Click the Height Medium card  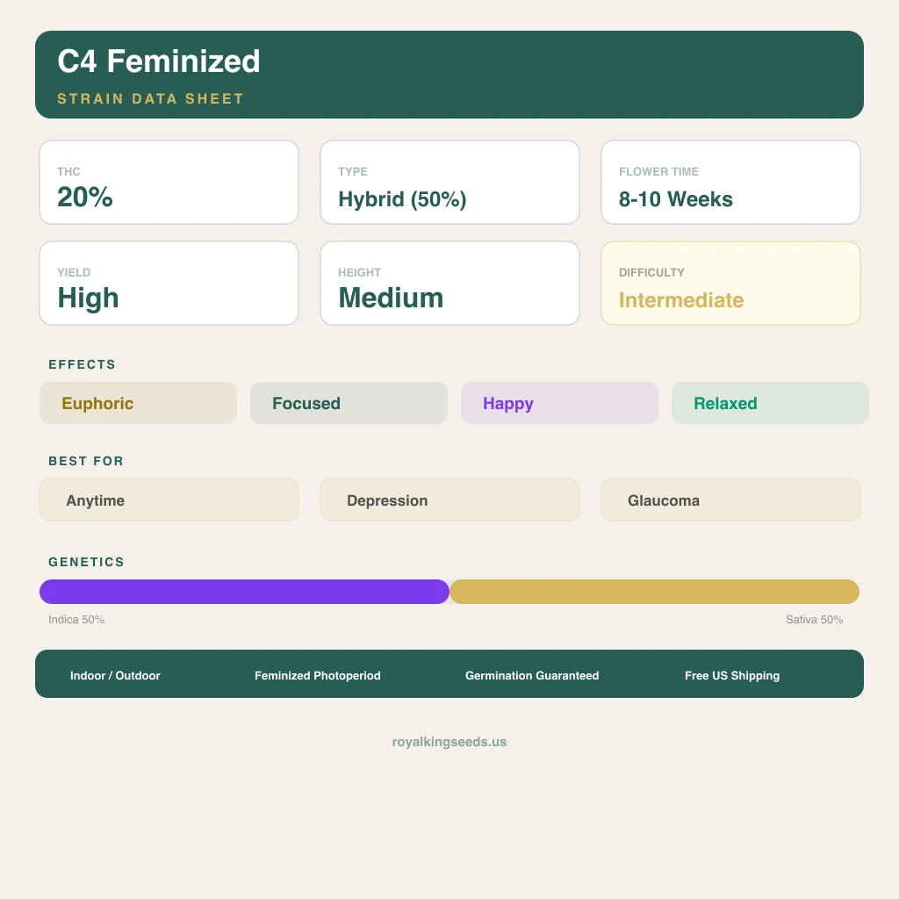(449, 284)
